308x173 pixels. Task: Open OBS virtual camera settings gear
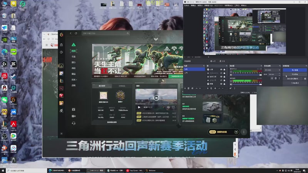(305, 79)
